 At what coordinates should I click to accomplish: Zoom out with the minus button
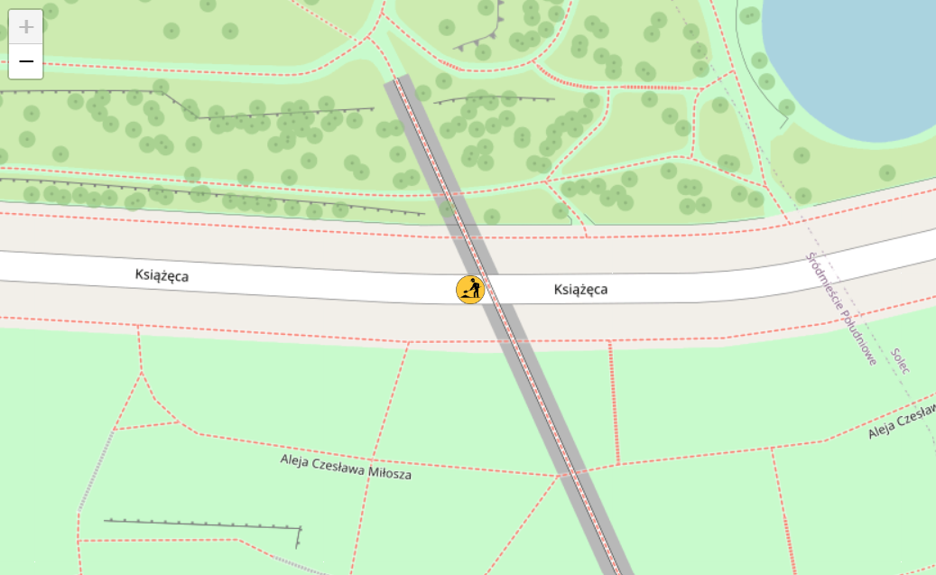(x=25, y=61)
